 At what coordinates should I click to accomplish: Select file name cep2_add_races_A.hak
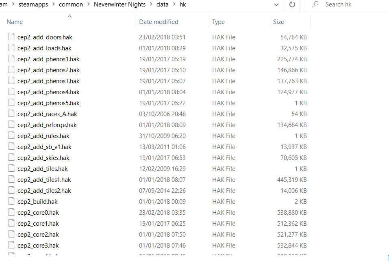48,114
